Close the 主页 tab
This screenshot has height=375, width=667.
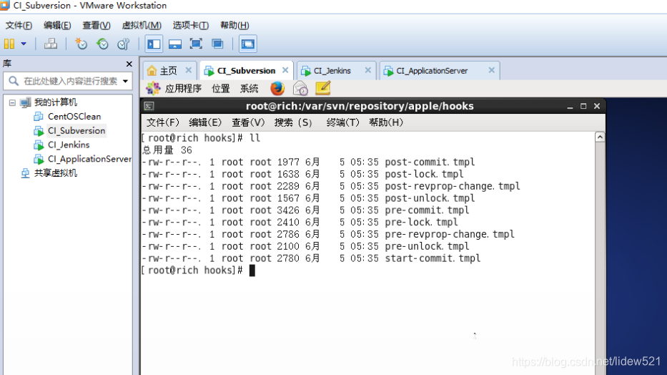click(189, 70)
